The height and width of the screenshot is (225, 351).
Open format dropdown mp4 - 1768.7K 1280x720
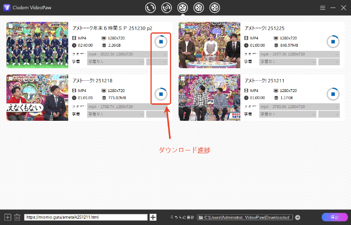(x=127, y=107)
